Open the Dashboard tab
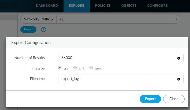 (x=47, y=6)
